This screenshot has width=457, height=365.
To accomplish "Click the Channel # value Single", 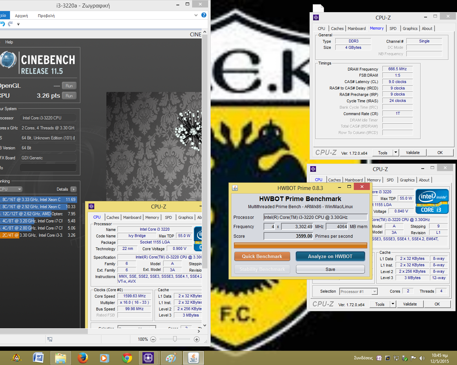I will pos(424,41).
